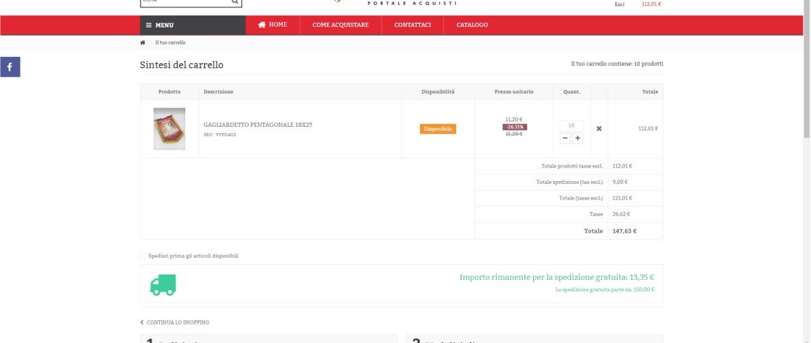Click the search input field
Screen dimensions: 811x343
(185, 1)
